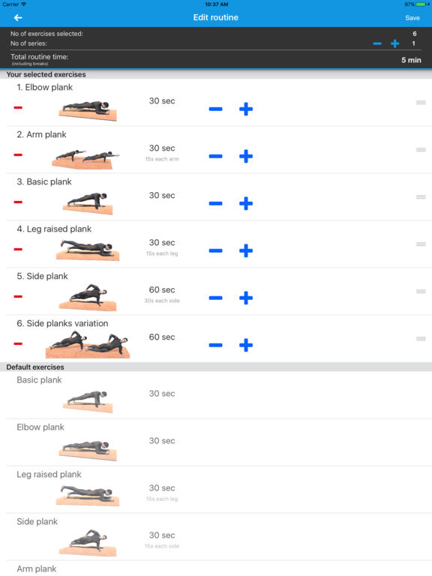Viewport: 432px width, 576px height.
Task: Remove Arm plank from selected exercises
Action: click(x=18, y=154)
